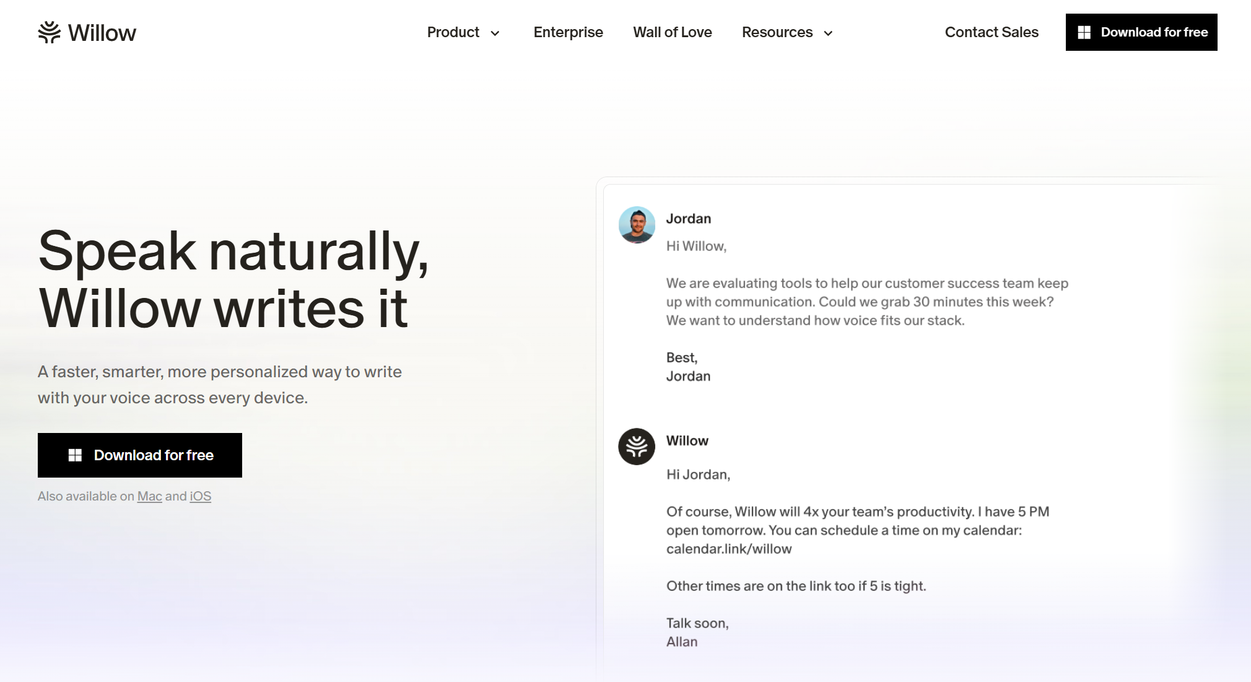Click the Windows icon in the hero download button
Viewport: 1251px width, 682px height.
(x=75, y=455)
